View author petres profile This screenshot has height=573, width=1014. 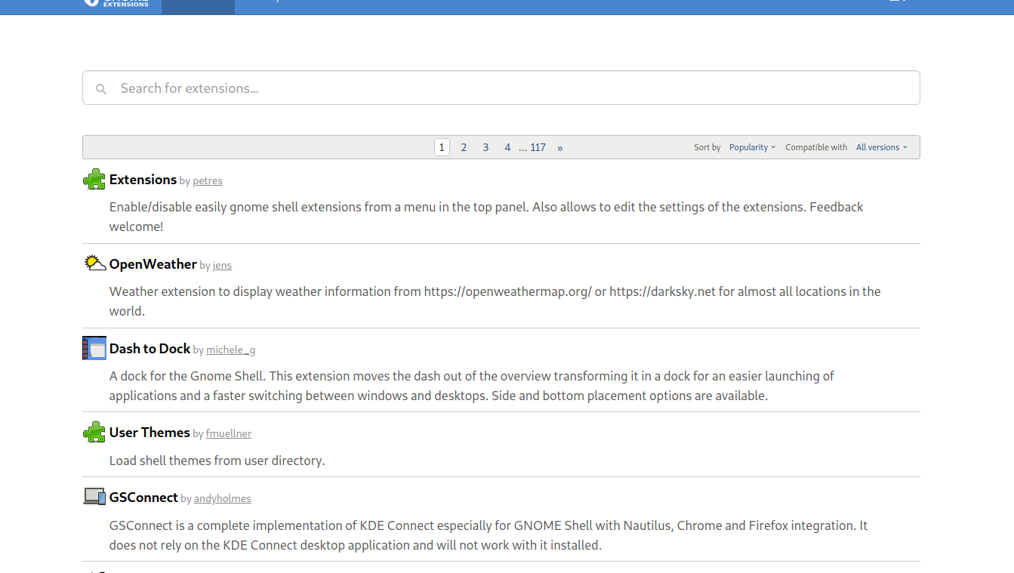point(208,180)
